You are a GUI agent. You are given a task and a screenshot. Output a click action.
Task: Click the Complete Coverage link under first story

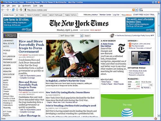tap(27, 78)
